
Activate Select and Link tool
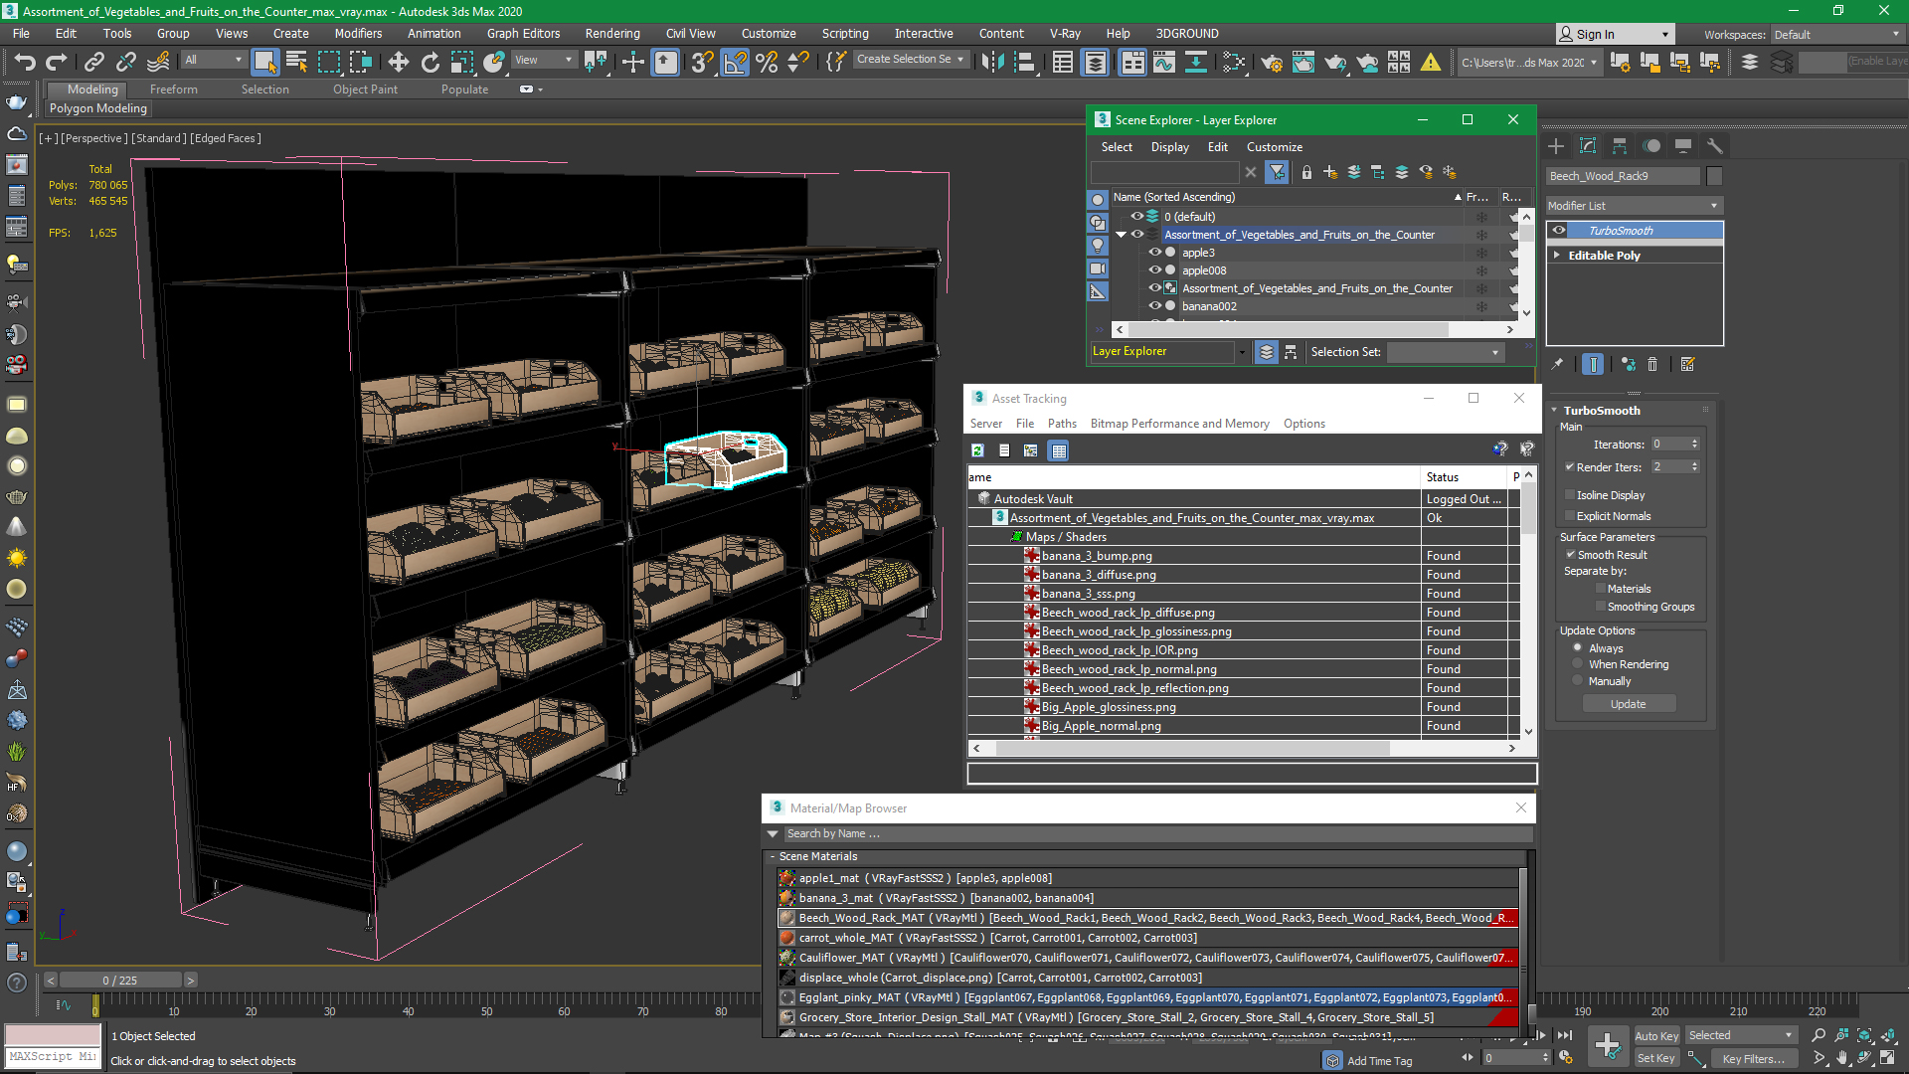coord(94,63)
